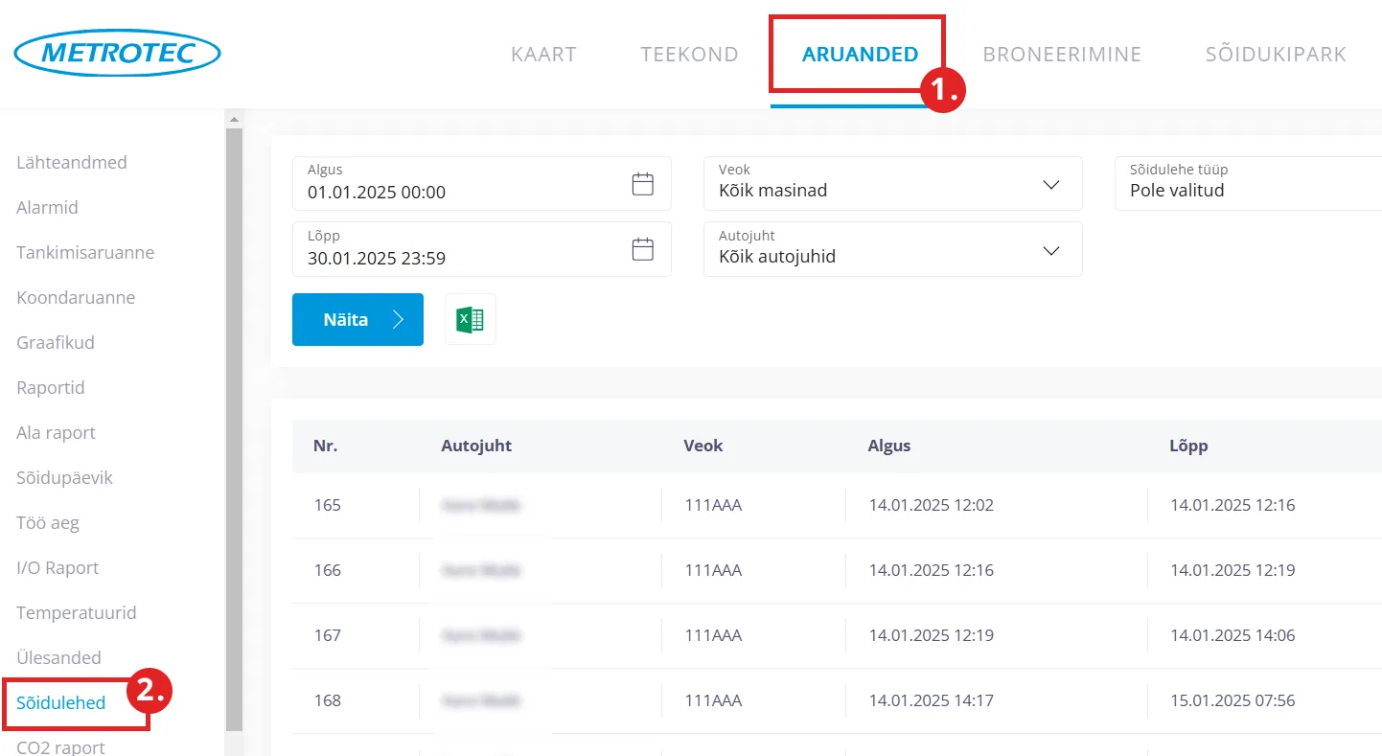
Task: Open calendar picker for Algus date
Action: [642, 184]
